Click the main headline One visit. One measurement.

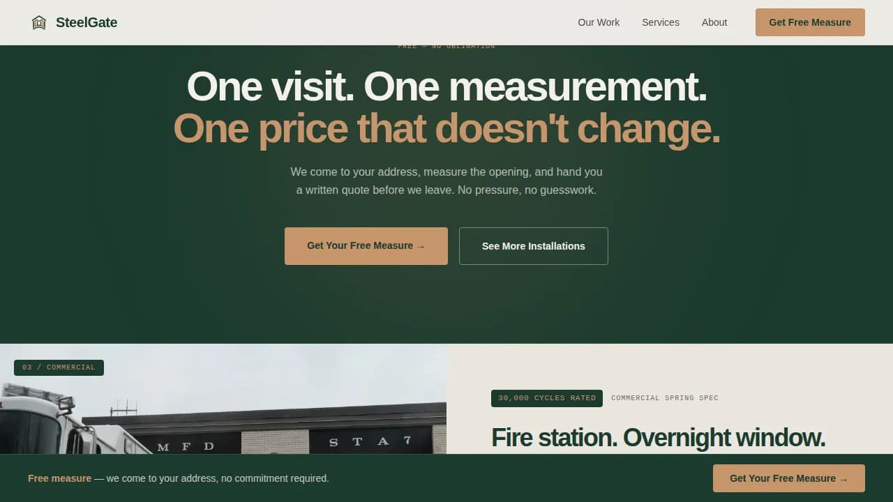pos(446,86)
